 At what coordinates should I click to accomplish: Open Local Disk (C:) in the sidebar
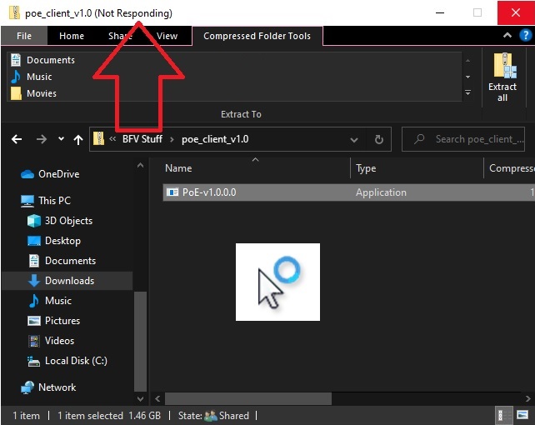click(67, 361)
